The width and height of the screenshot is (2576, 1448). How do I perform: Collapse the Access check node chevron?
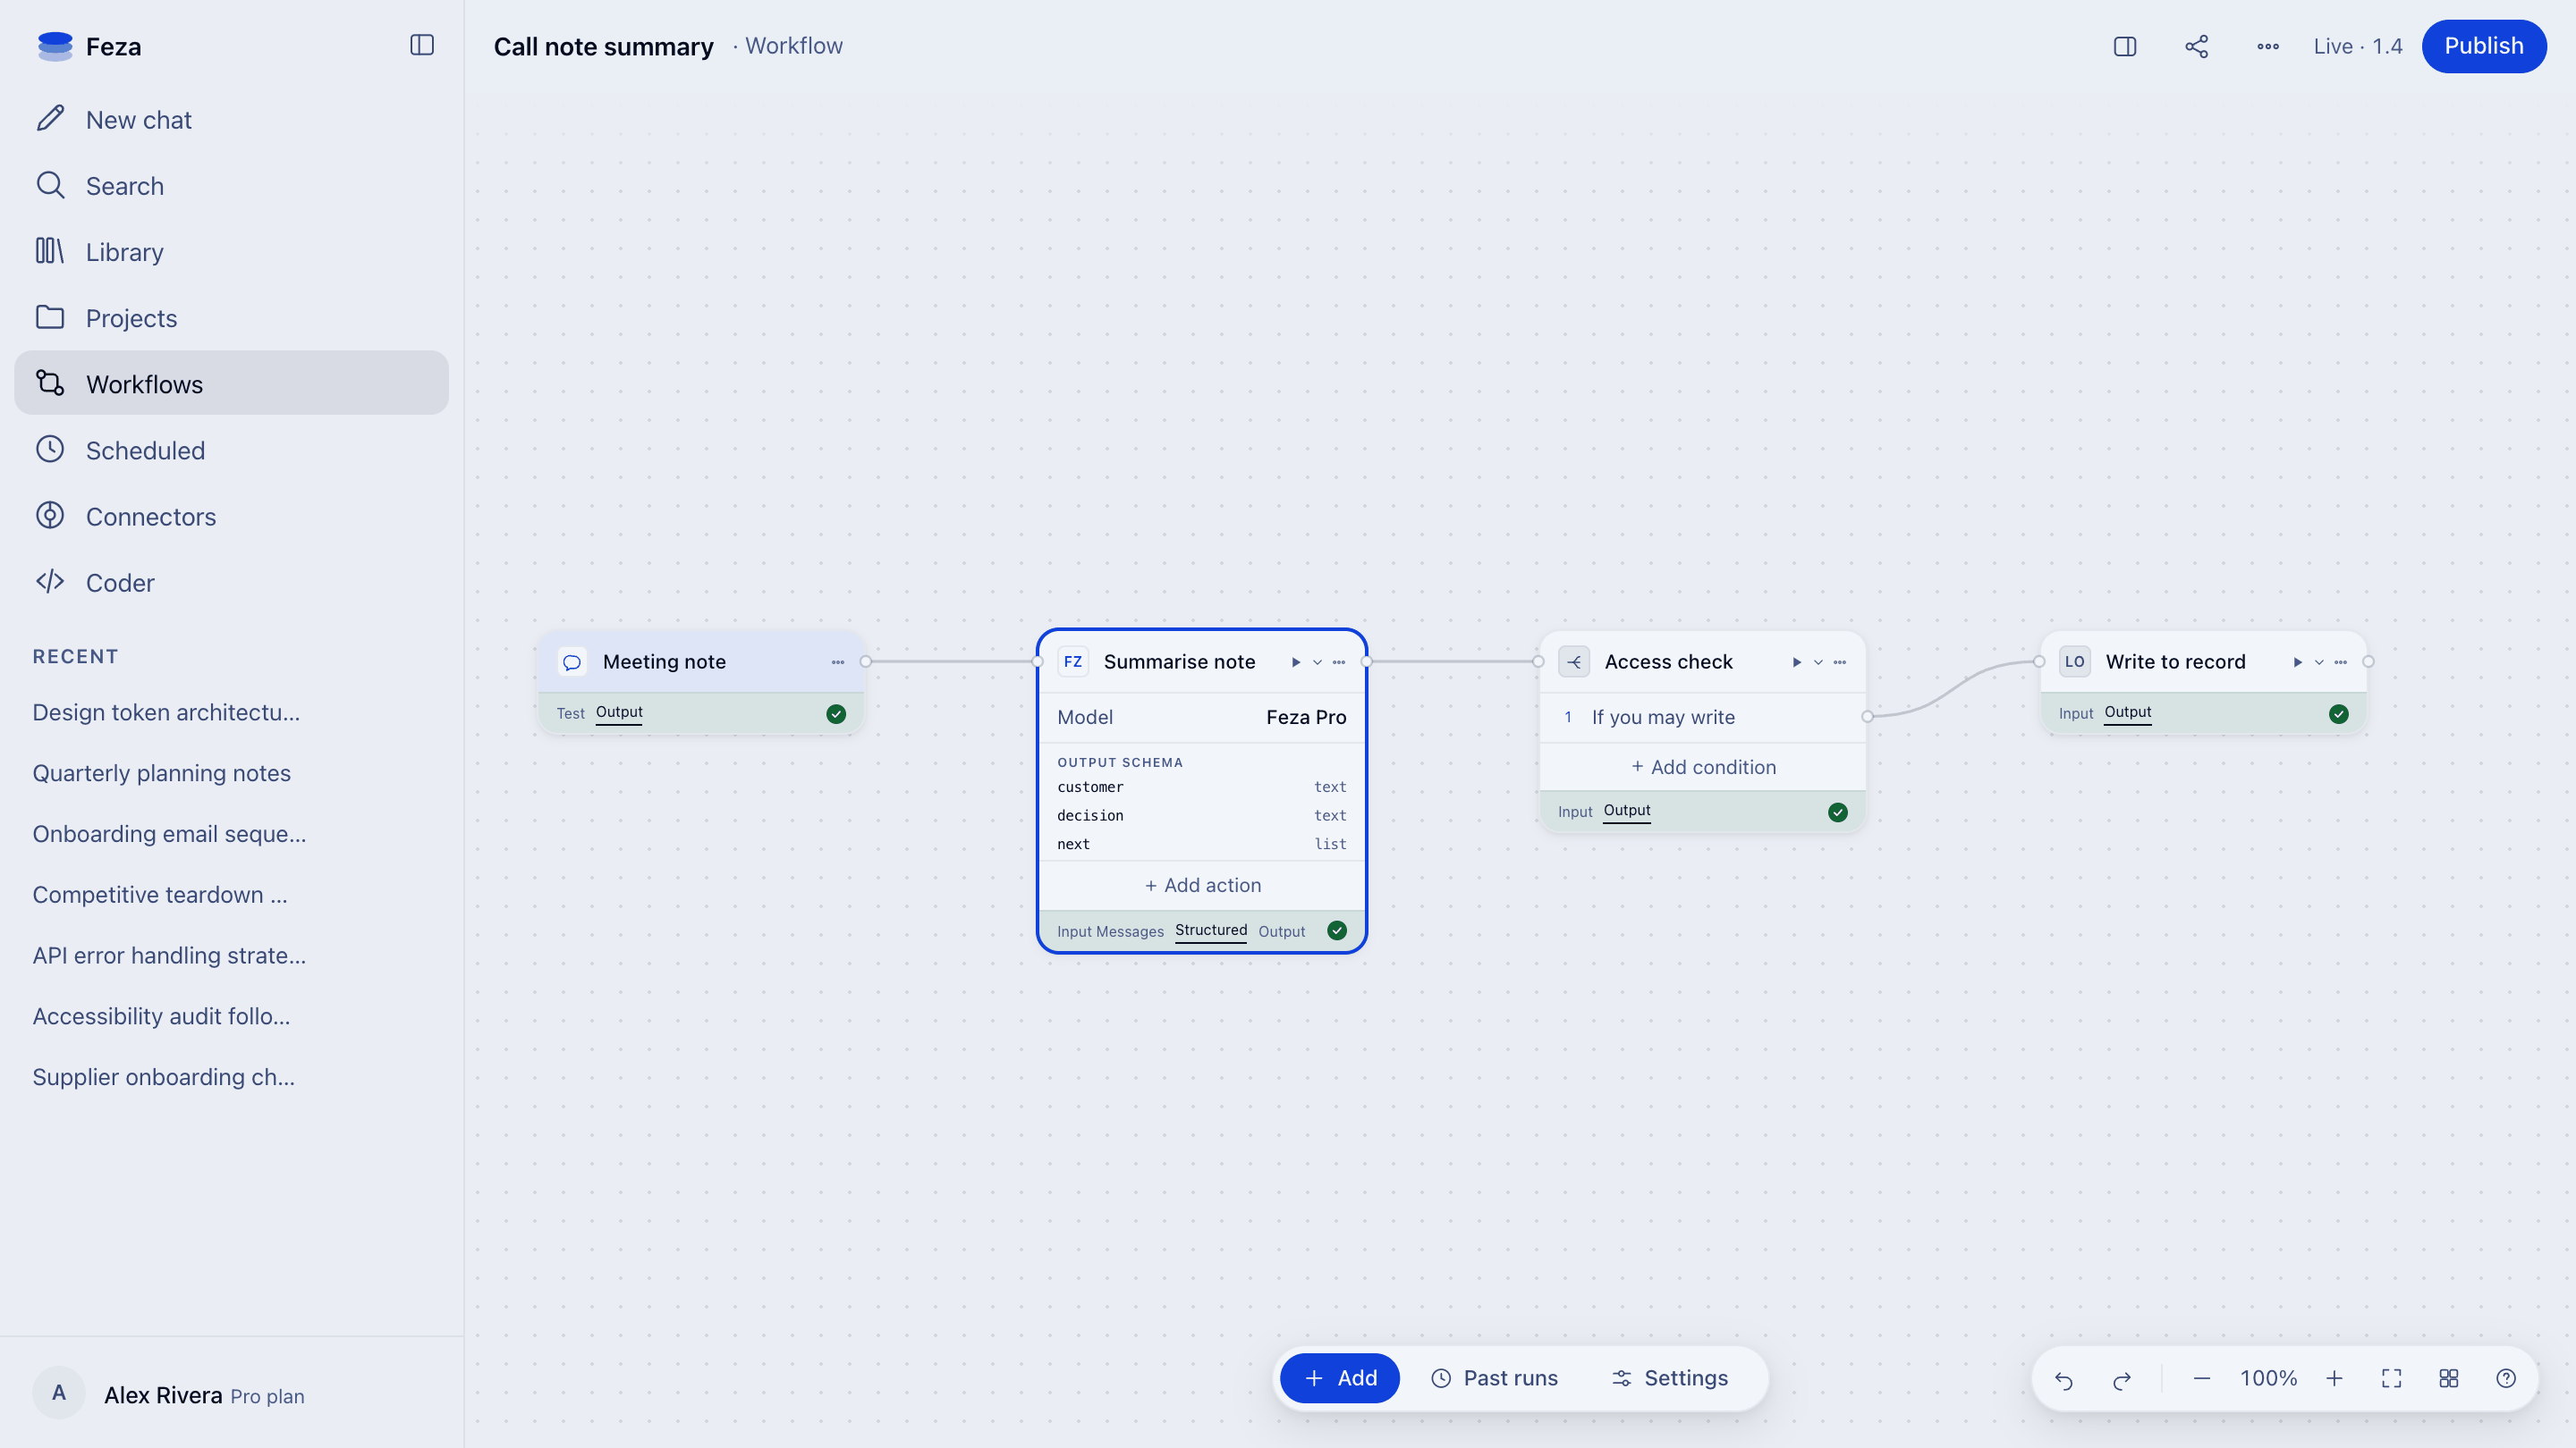coord(1819,661)
